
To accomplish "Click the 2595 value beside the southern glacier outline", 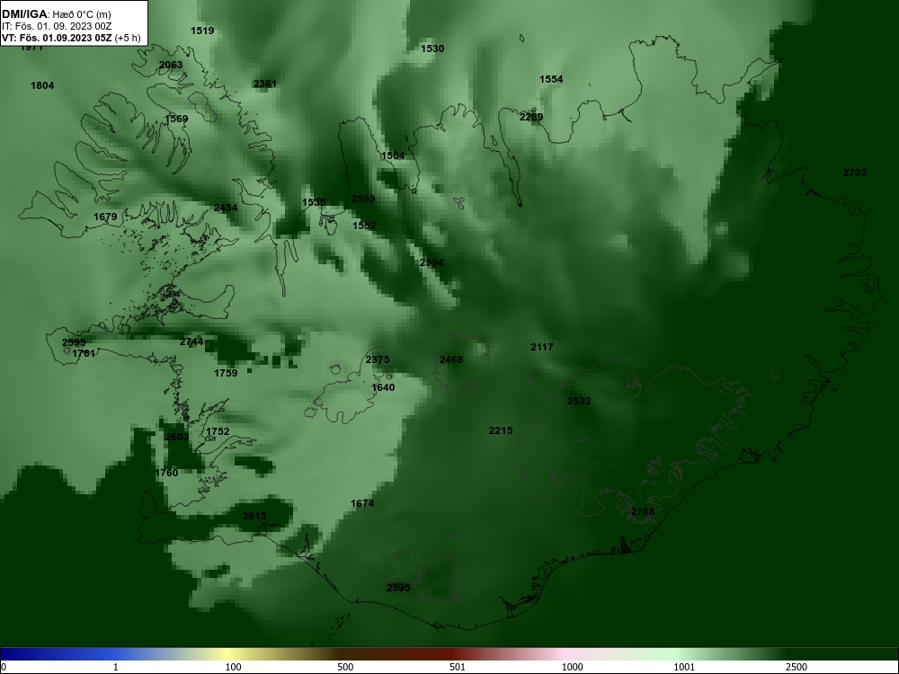I will [x=398, y=588].
